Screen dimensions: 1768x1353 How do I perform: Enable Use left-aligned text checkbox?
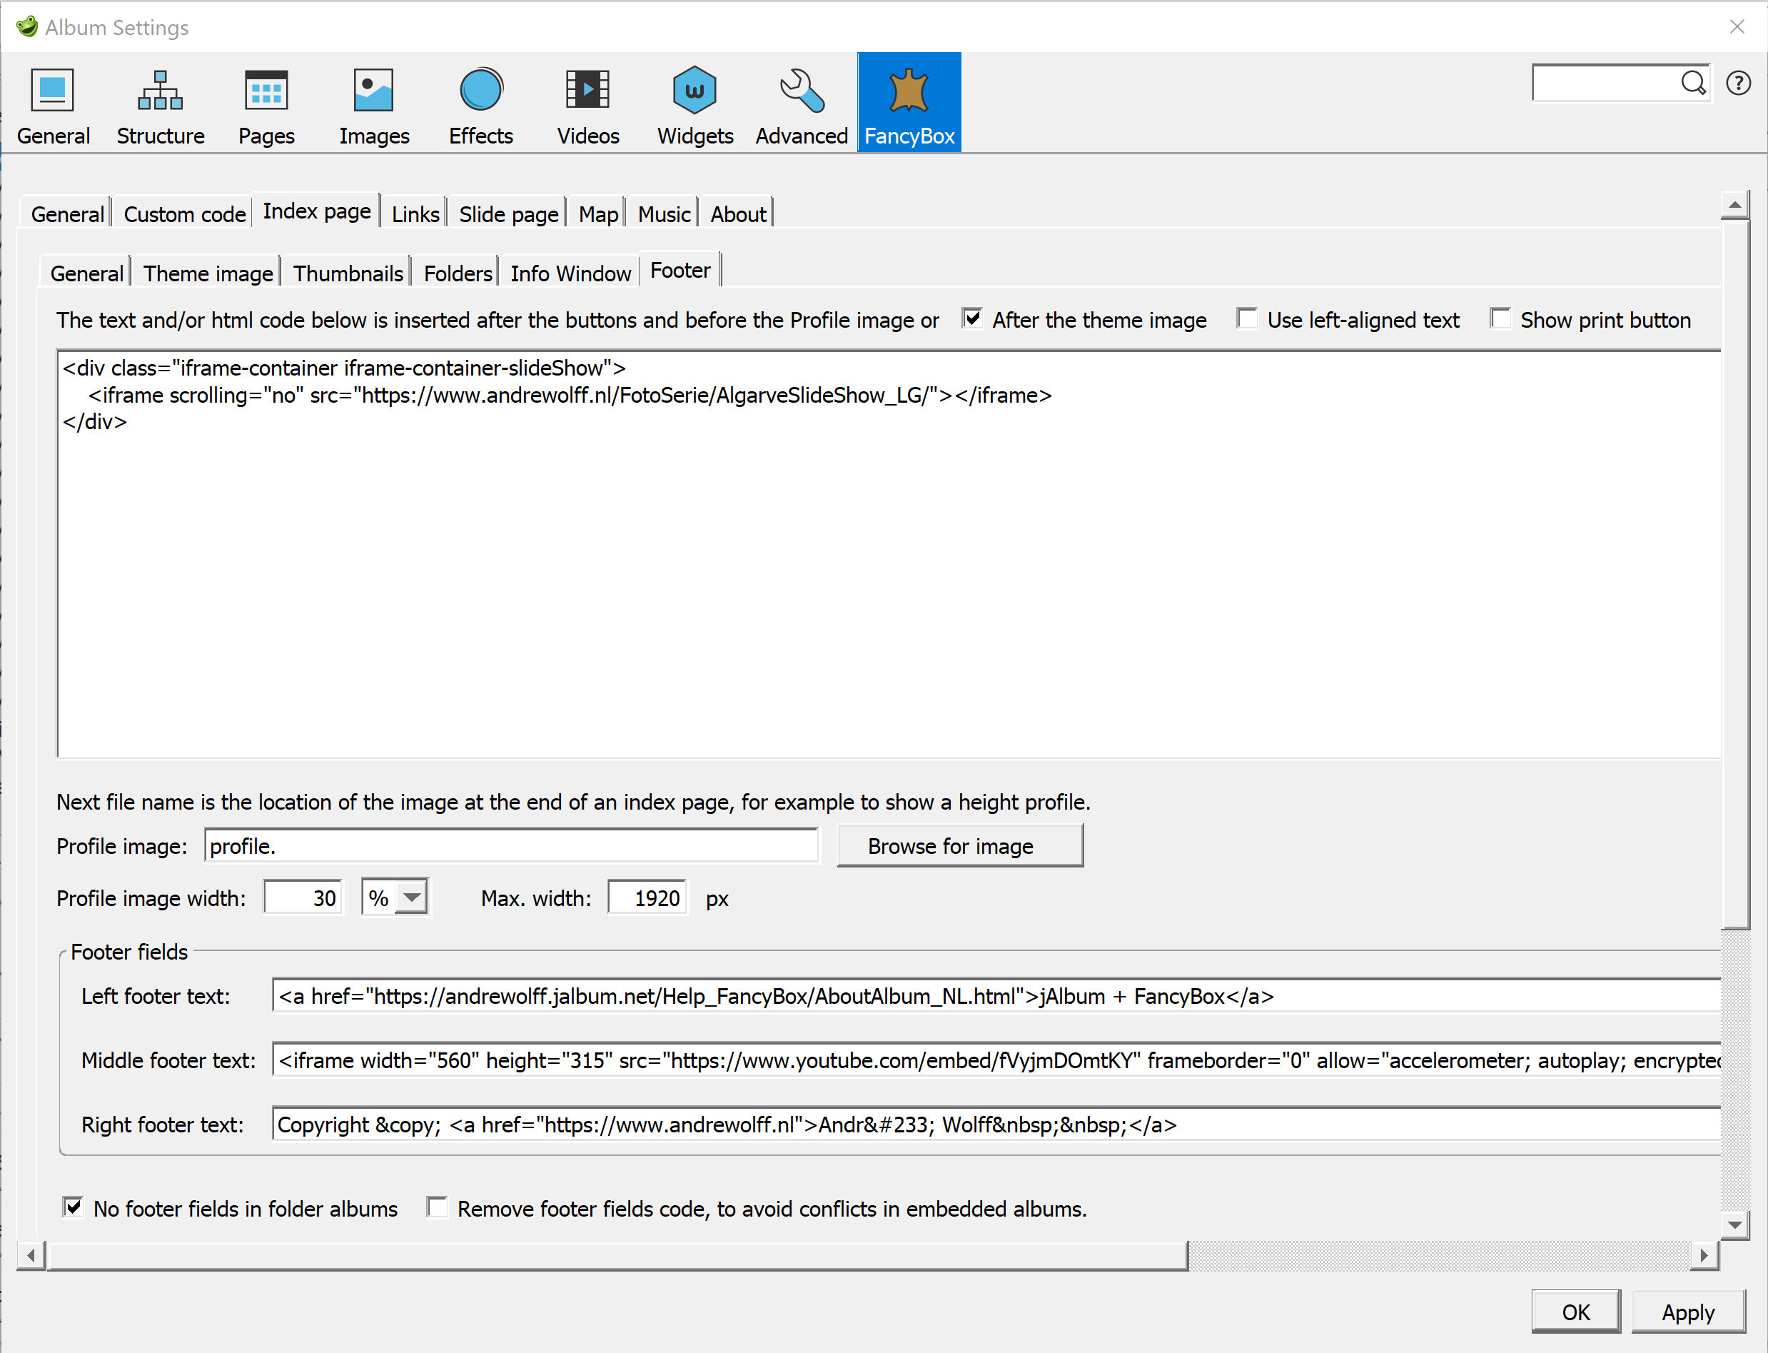[1247, 318]
